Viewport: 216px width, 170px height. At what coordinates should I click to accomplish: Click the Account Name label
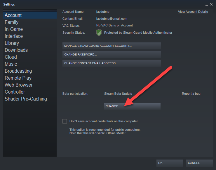pyautogui.click(x=74, y=12)
